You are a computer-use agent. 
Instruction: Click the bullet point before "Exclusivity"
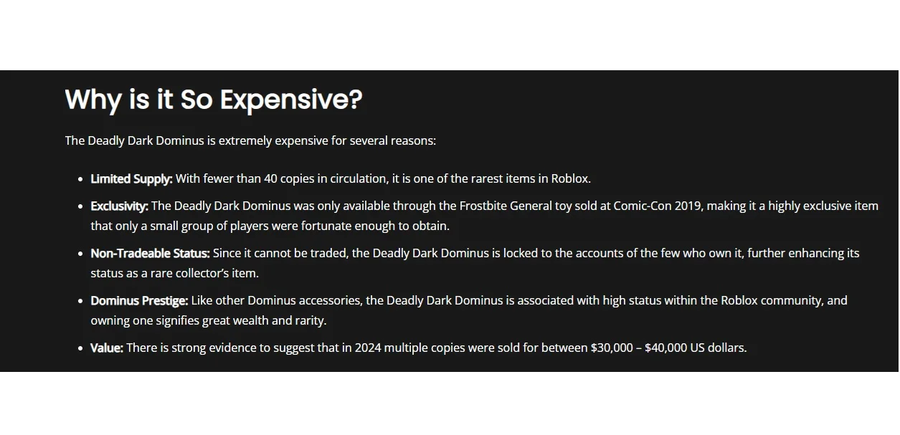tap(80, 206)
